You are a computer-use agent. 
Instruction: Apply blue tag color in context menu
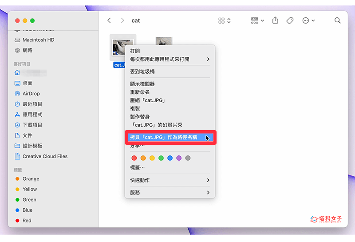(170, 158)
